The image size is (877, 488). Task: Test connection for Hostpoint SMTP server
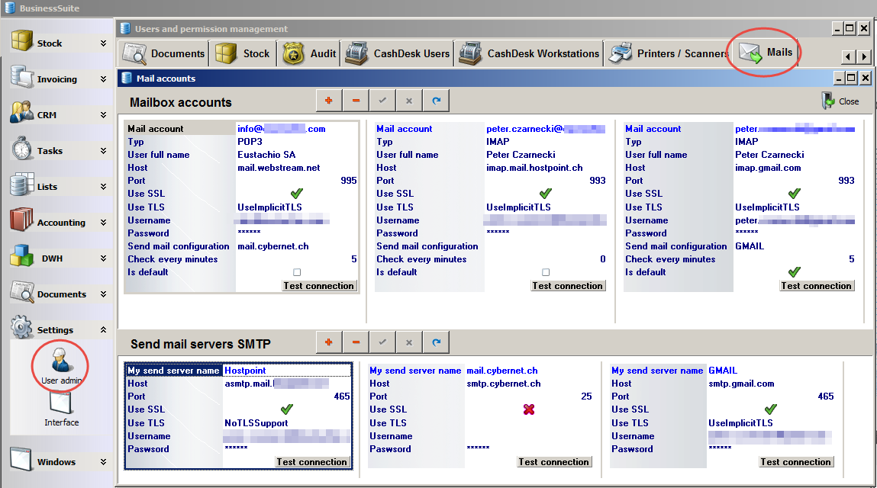[312, 462]
